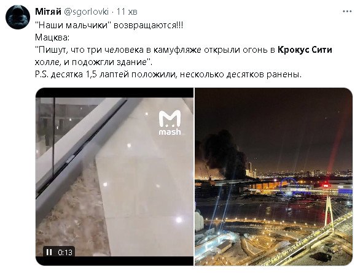Pause the video with the pause button
The image size is (363, 273).
click(49, 252)
